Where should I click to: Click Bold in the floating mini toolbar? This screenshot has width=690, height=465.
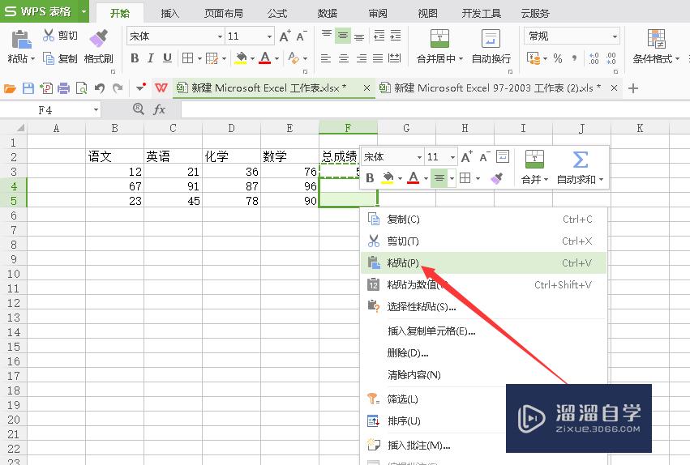coord(370,178)
